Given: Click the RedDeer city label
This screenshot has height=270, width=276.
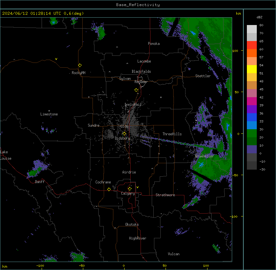Looking at the screenshot, I should 141,82.
